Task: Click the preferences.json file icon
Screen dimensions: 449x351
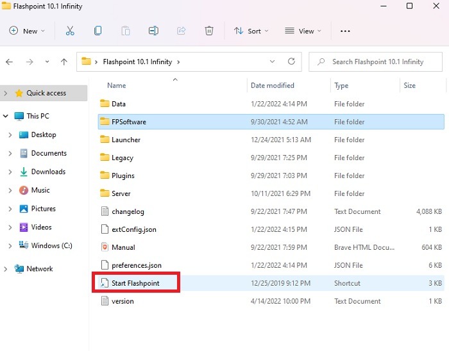Action: click(x=105, y=265)
